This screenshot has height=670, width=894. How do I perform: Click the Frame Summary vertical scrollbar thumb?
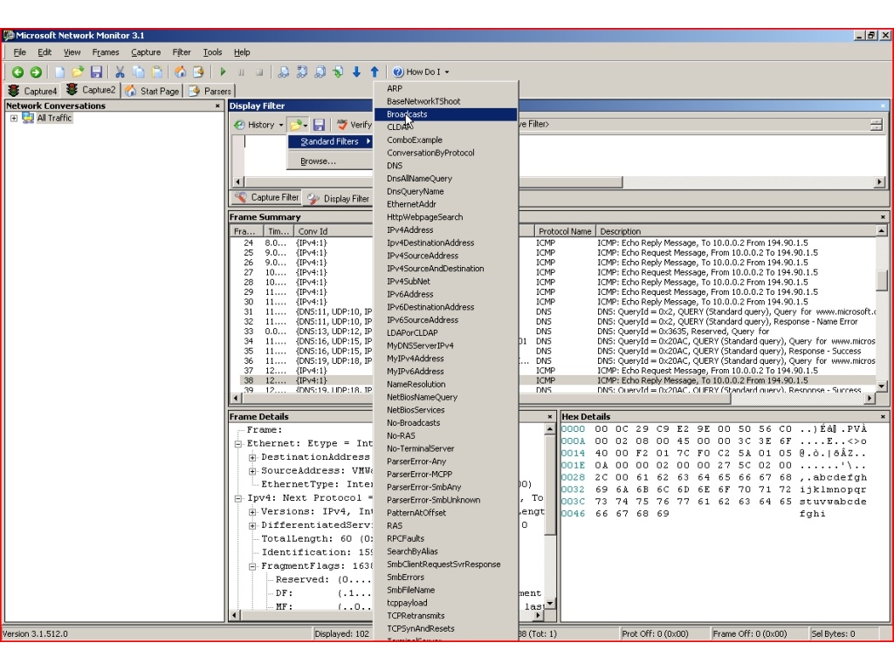pyautogui.click(x=882, y=280)
